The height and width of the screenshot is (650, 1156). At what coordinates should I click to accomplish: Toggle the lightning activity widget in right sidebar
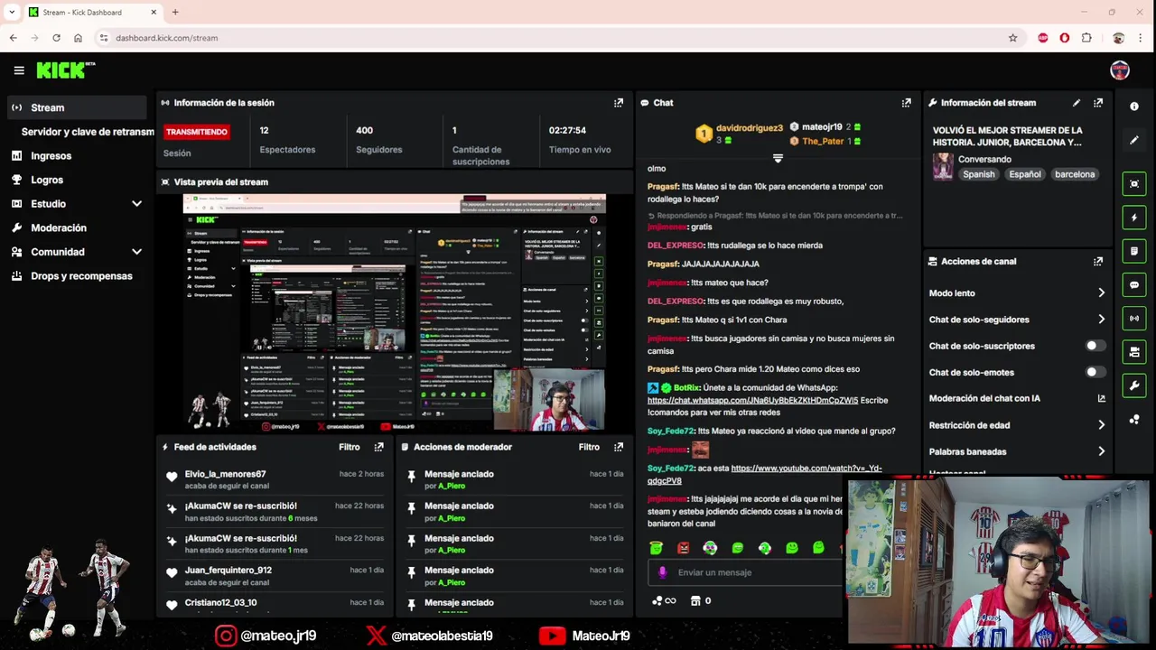[x=1134, y=218]
